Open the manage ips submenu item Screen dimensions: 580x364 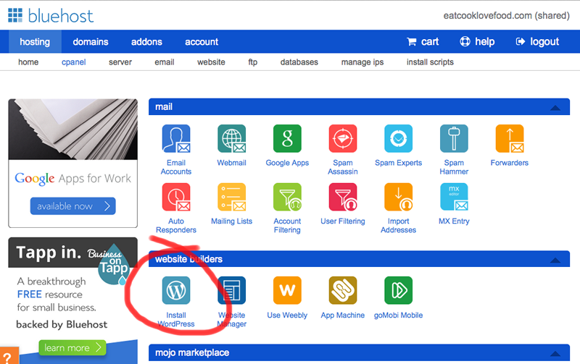click(362, 62)
